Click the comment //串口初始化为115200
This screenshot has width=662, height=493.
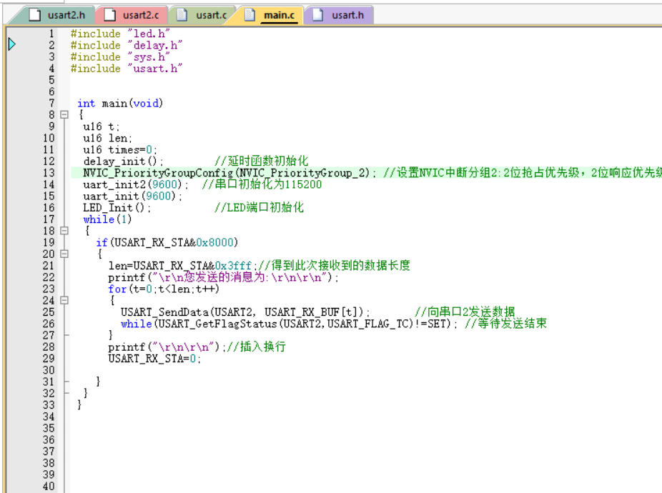tap(262, 184)
